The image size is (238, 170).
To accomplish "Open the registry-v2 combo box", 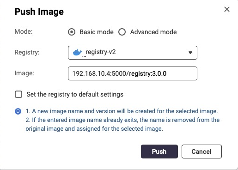I will point(133,53).
